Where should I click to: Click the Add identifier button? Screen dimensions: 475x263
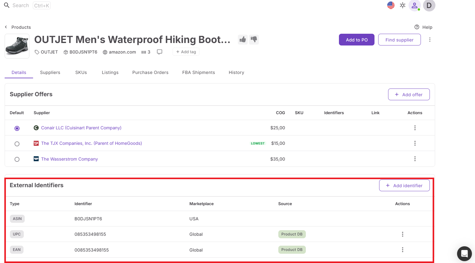(404, 185)
